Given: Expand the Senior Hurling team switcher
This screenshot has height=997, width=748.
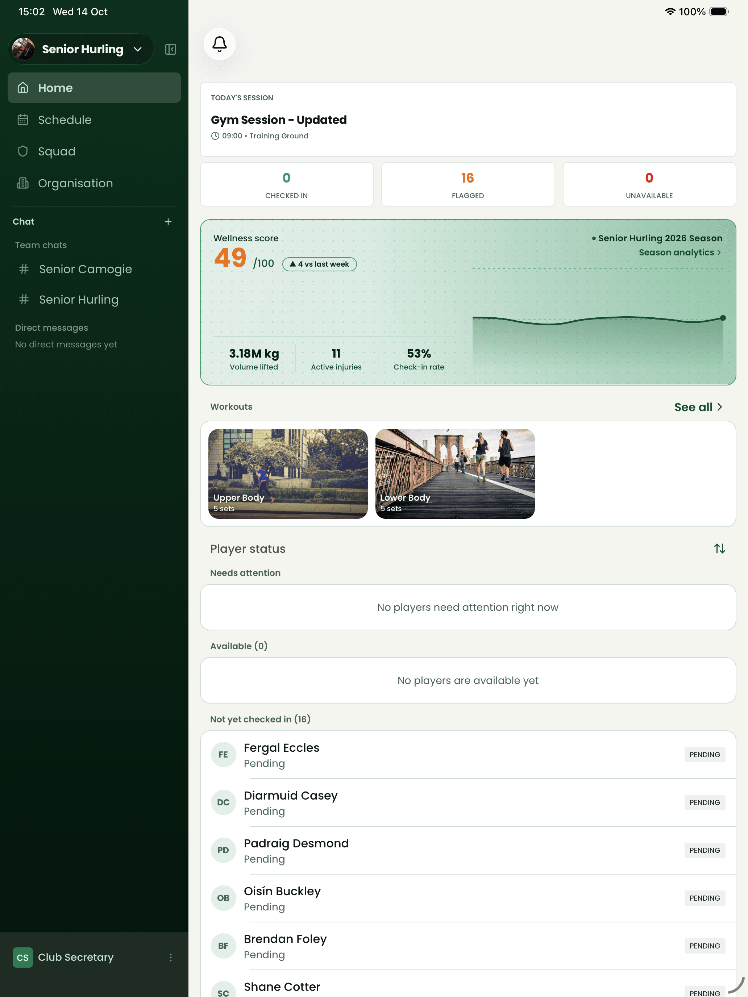Looking at the screenshot, I should 81,49.
